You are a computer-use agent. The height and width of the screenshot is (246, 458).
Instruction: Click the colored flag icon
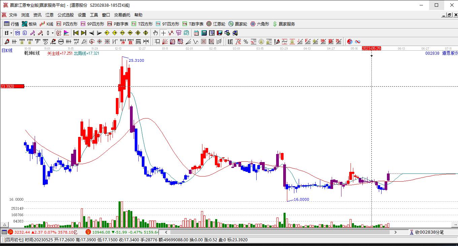tap(66, 33)
